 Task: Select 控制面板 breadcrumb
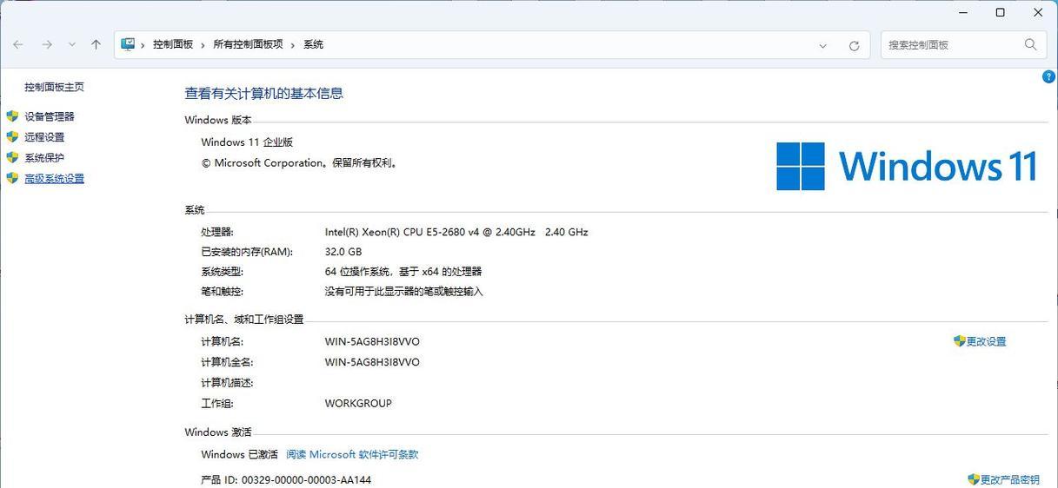173,44
